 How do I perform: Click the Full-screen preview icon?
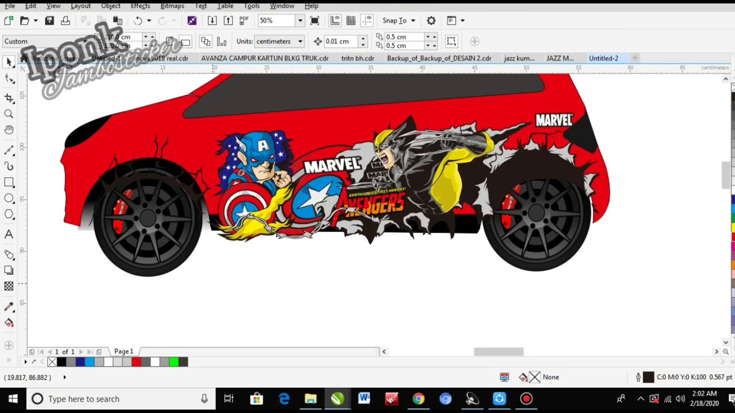(314, 21)
